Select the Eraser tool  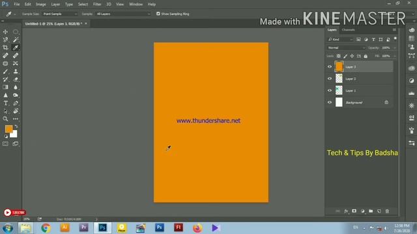point(16,79)
